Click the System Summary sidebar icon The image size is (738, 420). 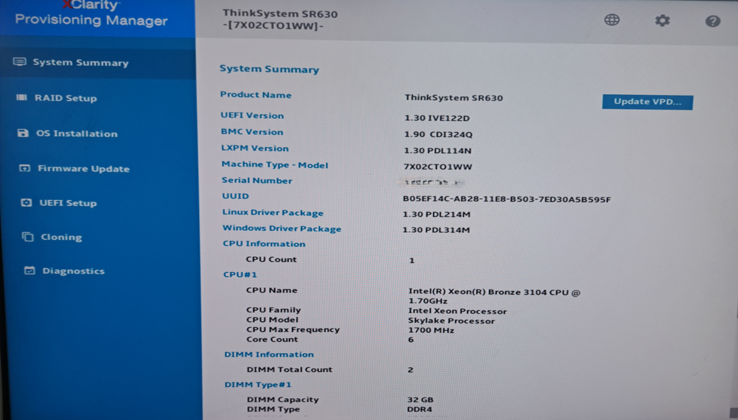click(20, 62)
